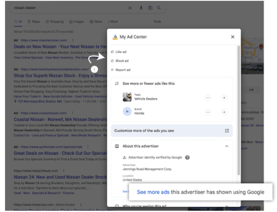This screenshot has width=277, height=212.
Task: Click the Used sitelink under Nissan 24
Action: click(18, 193)
